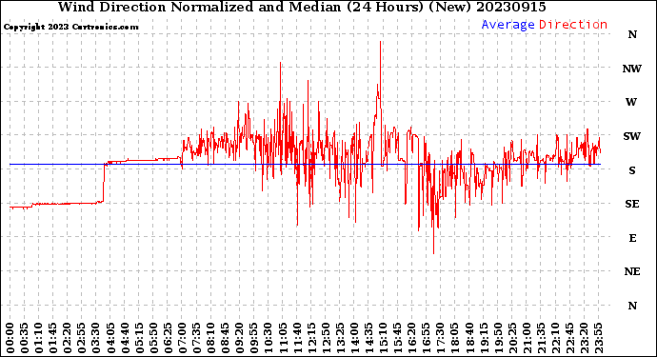
Task: Click the chart title text
Action: click(302, 7)
